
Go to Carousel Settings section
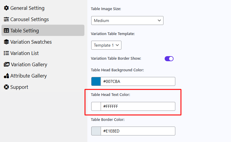[29, 19]
